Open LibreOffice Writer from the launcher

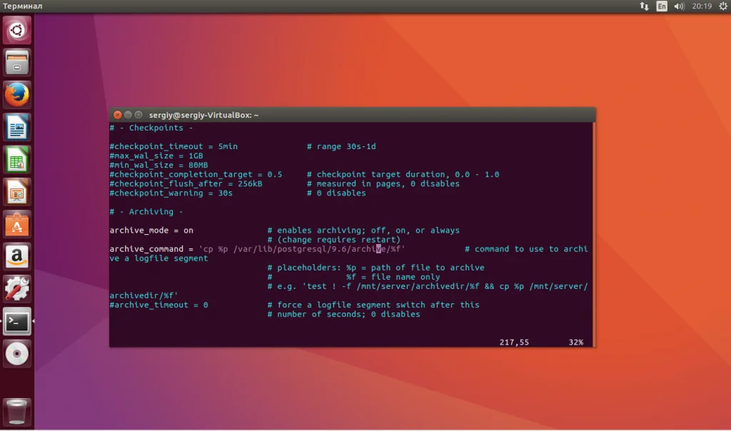tap(17, 127)
